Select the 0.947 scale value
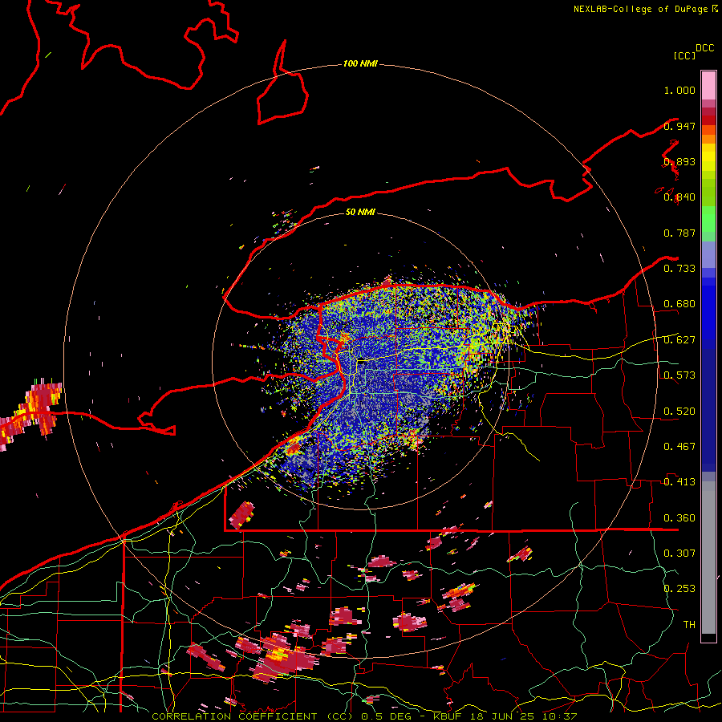 pyautogui.click(x=679, y=126)
